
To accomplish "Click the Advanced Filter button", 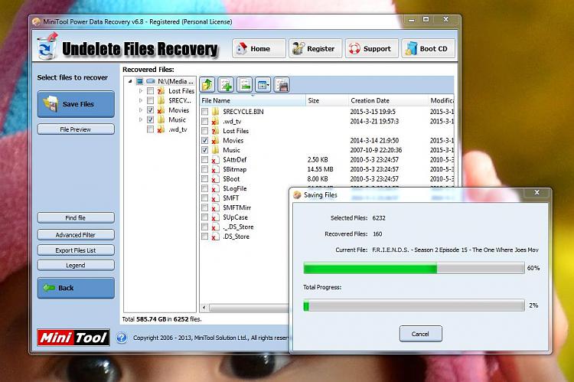I will click(76, 235).
